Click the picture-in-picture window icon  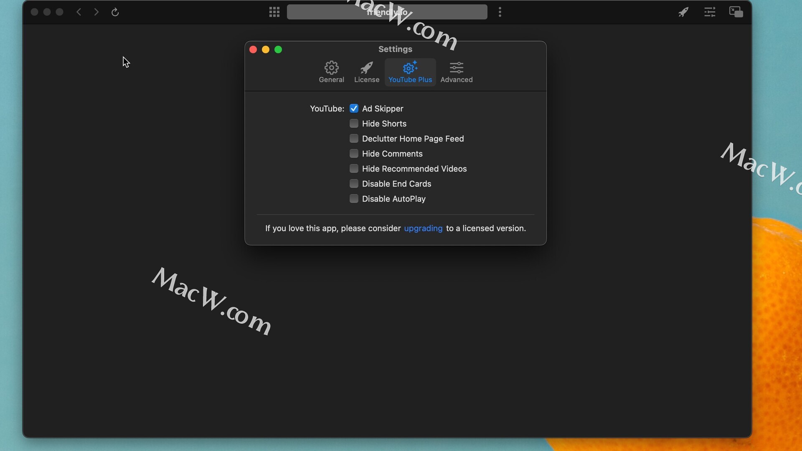point(736,12)
